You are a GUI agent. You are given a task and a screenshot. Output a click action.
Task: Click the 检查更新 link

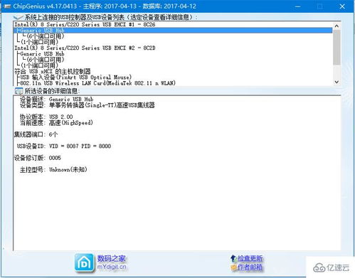(x=250, y=258)
